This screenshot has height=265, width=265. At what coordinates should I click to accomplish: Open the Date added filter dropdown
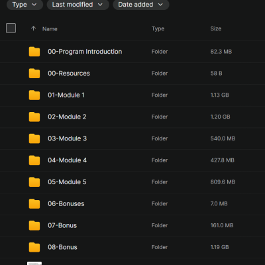tap(141, 5)
